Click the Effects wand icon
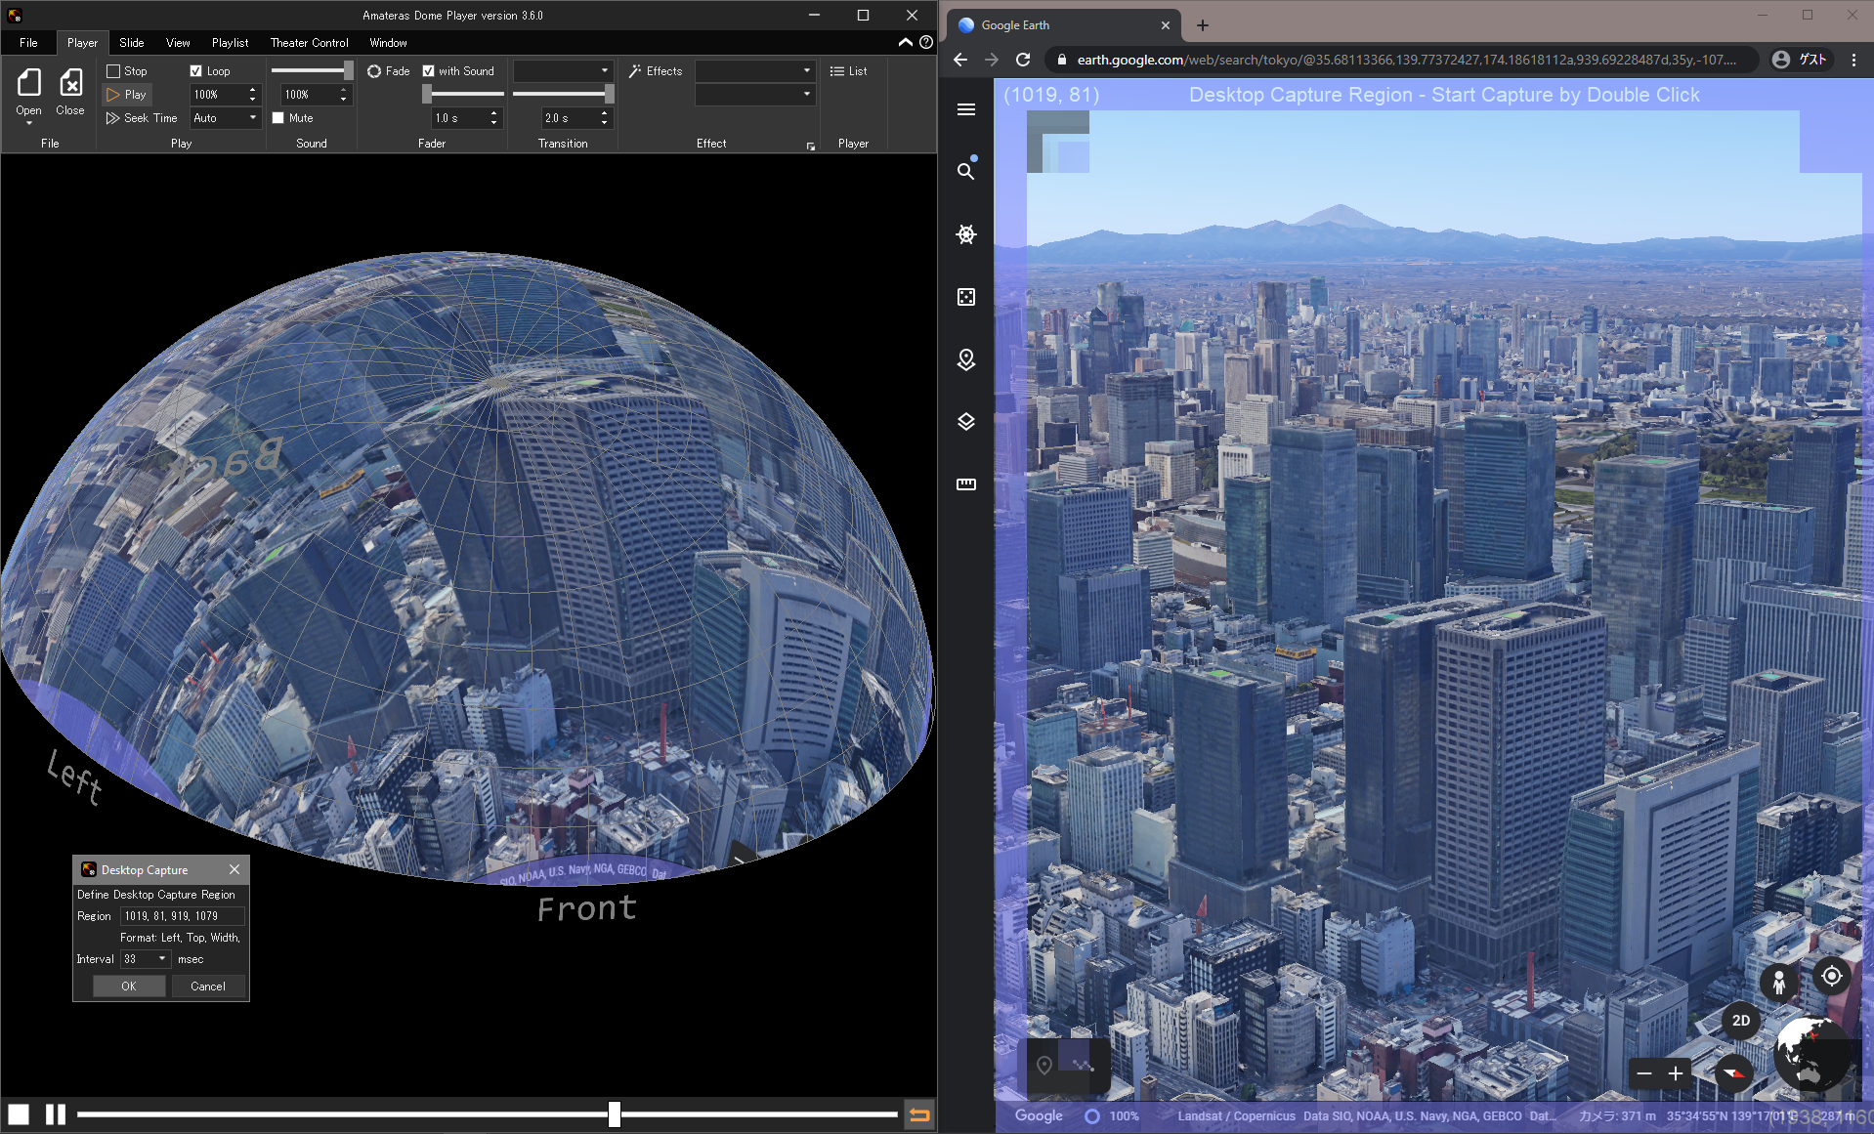The height and width of the screenshot is (1134, 1874). (635, 71)
